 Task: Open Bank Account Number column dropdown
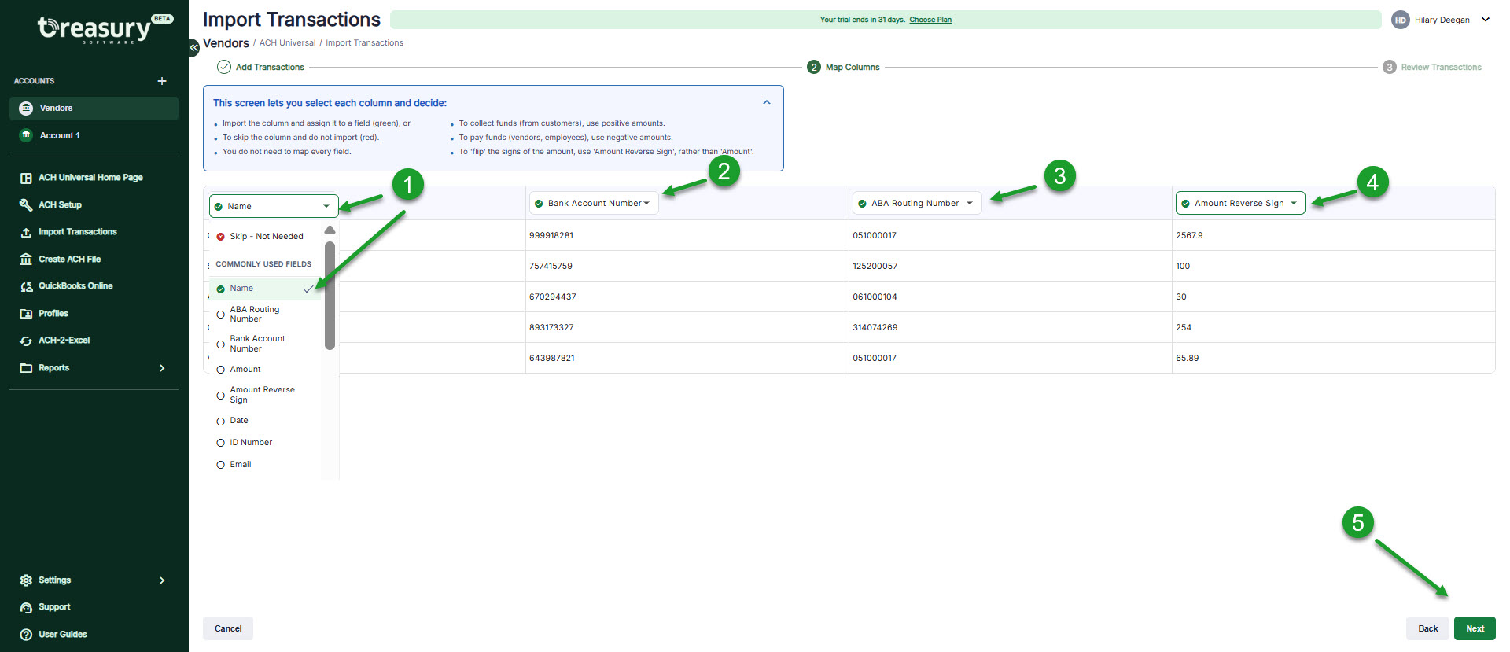[594, 203]
